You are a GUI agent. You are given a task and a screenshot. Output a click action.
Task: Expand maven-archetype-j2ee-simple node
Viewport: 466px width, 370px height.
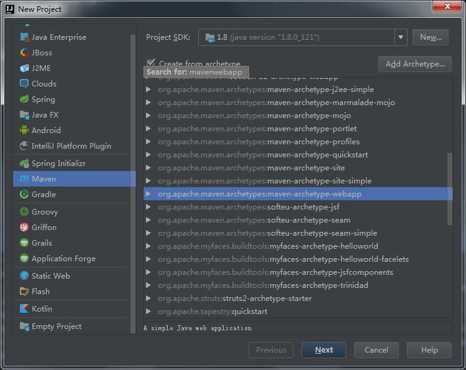pyautogui.click(x=148, y=90)
